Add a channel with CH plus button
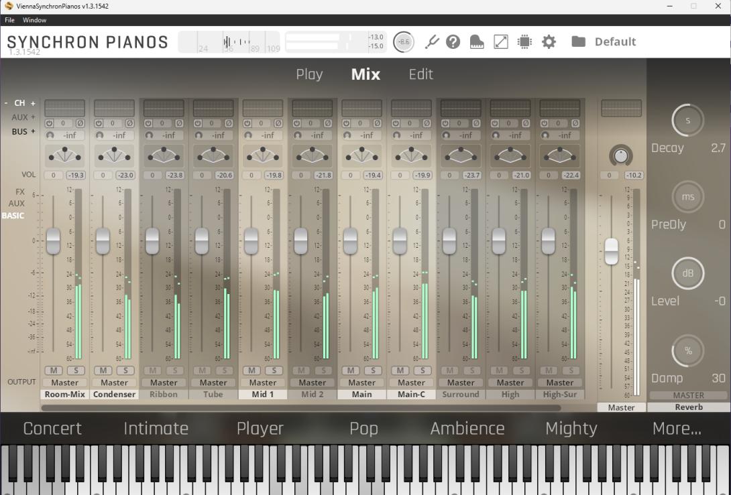The width and height of the screenshot is (731, 495). pos(33,103)
